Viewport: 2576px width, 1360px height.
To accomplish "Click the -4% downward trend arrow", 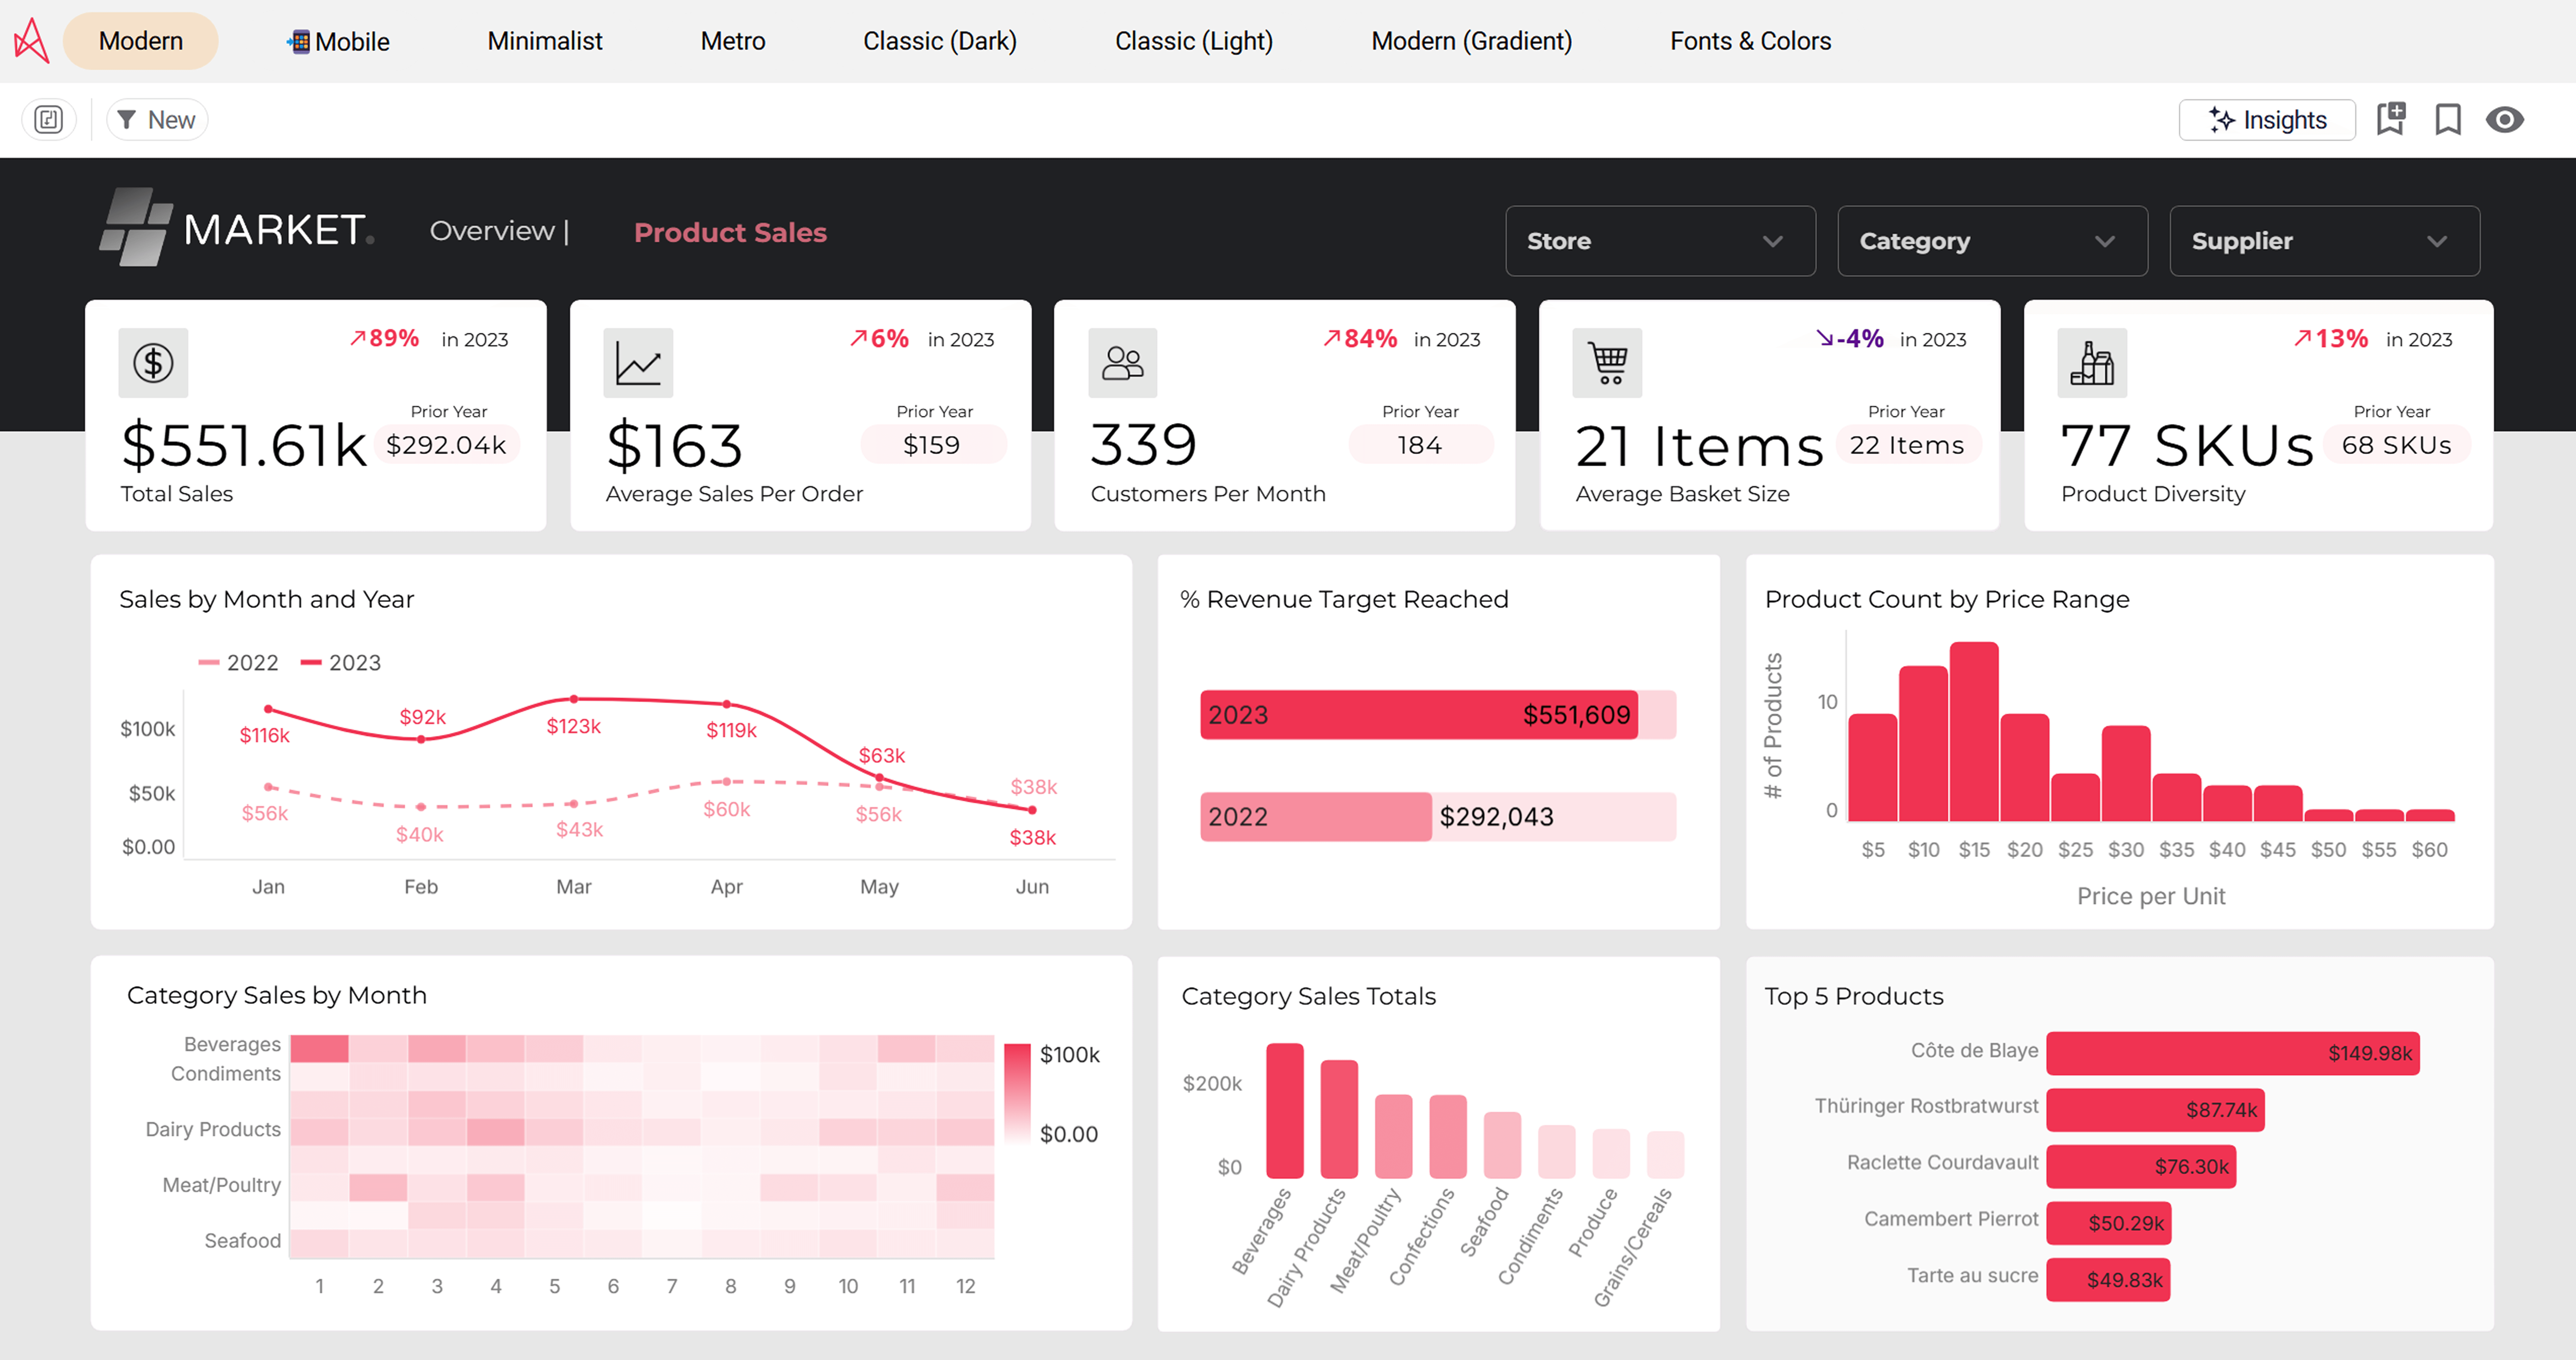I will [x=1825, y=339].
